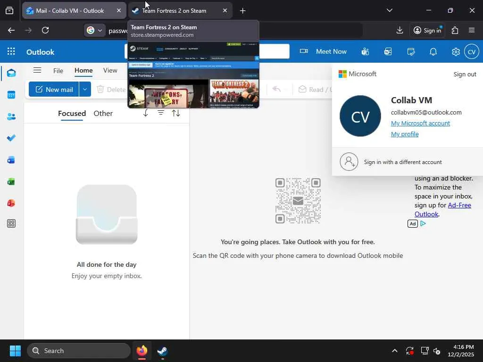The image size is (483, 362).
Task: Open the notifications bell
Action: (x=433, y=52)
